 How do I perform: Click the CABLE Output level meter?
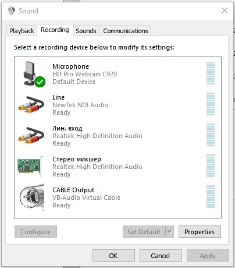point(211,196)
